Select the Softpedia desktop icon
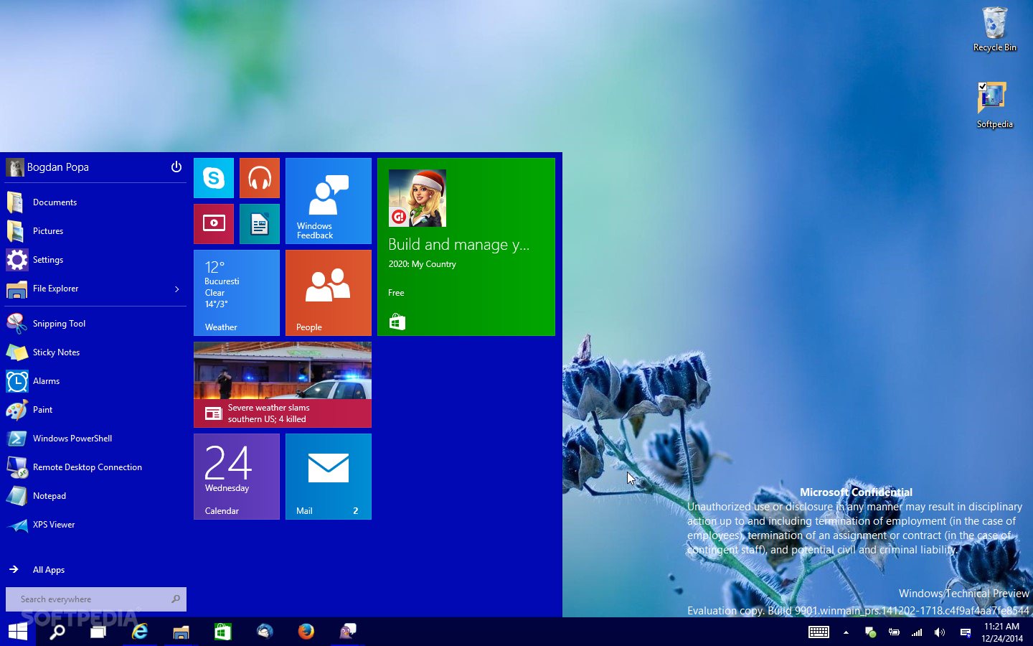 tap(995, 106)
